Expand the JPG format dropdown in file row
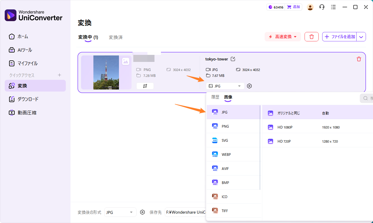 tap(225, 86)
